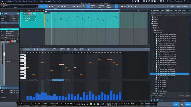Arm record on the Bass track
Viewport: 191px width, 107px height.
29,13
